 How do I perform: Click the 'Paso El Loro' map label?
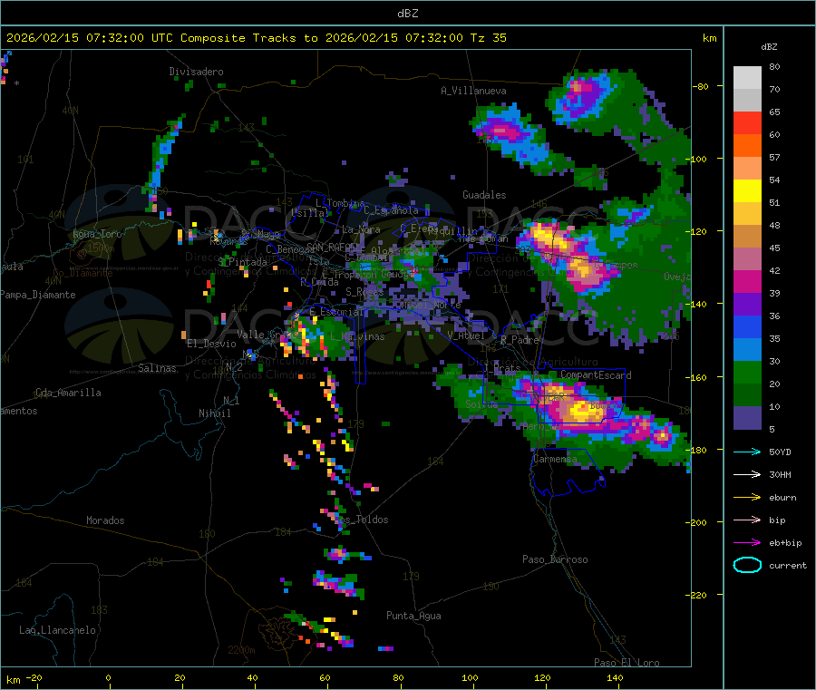click(x=627, y=663)
